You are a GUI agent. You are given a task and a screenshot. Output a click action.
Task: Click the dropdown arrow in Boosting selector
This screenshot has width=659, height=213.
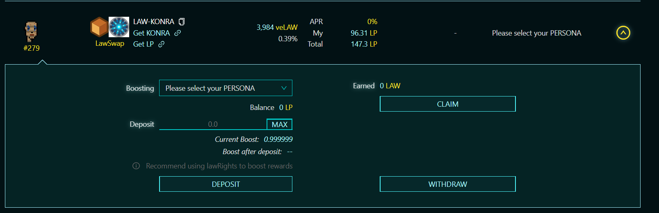(284, 88)
